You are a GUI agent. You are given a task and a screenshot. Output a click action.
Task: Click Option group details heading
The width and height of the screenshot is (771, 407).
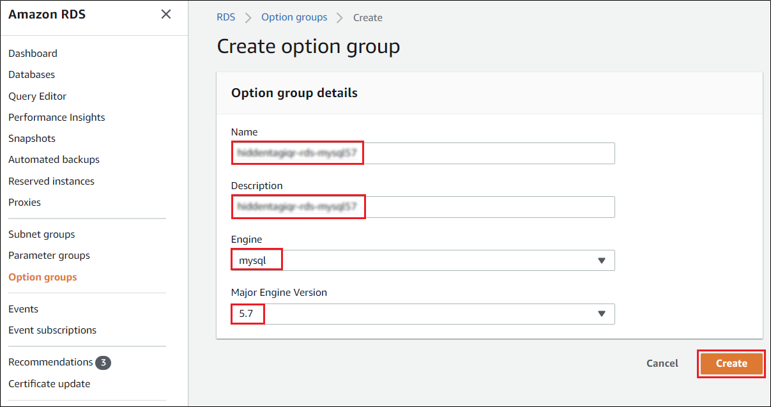click(294, 93)
